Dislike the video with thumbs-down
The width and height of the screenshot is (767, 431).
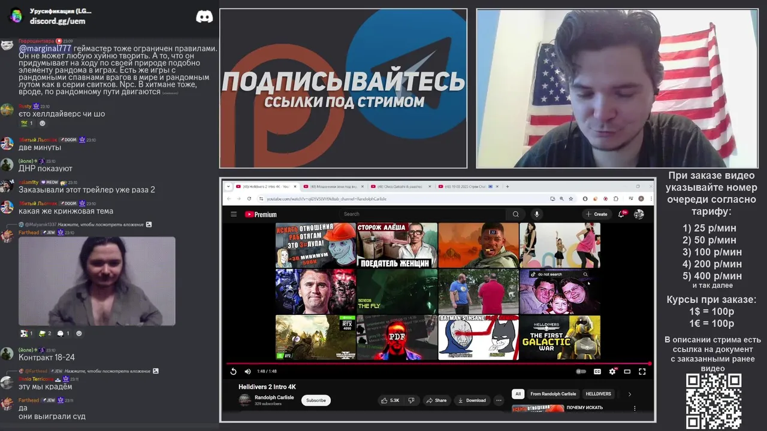click(x=411, y=400)
